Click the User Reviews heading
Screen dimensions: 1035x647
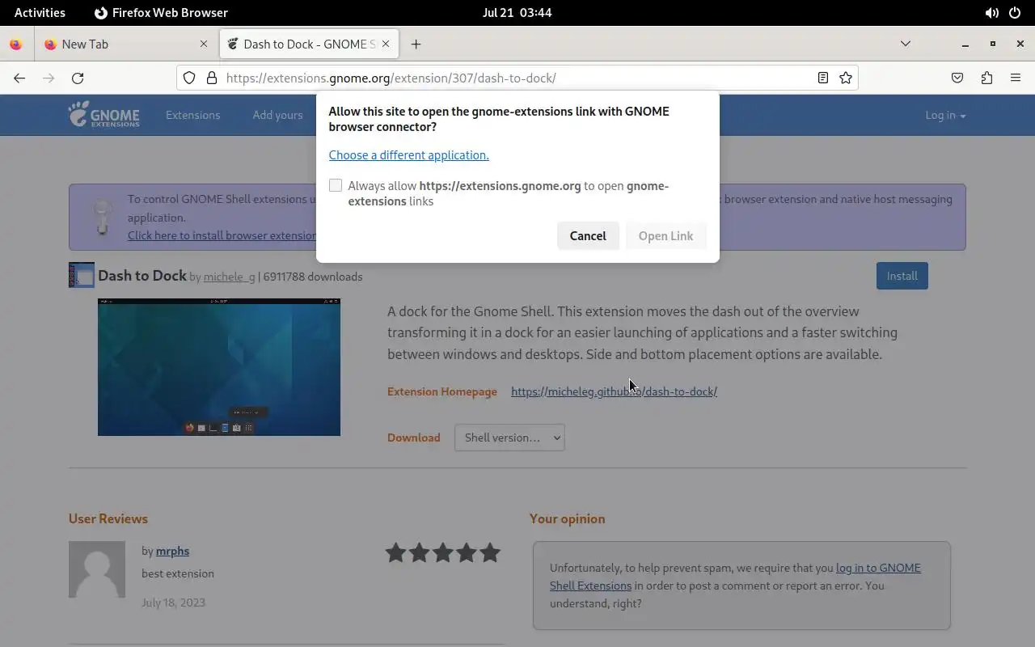(x=108, y=518)
